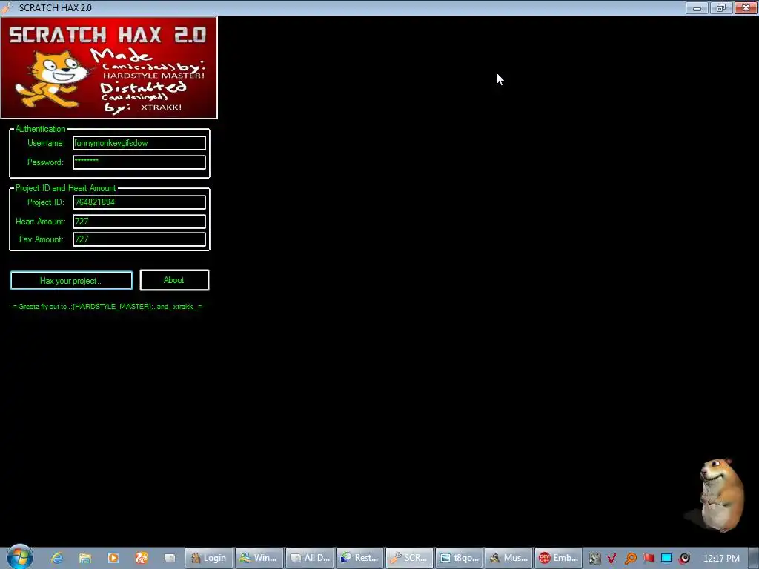Click the Username input field
The width and height of the screenshot is (759, 569).
tap(139, 143)
